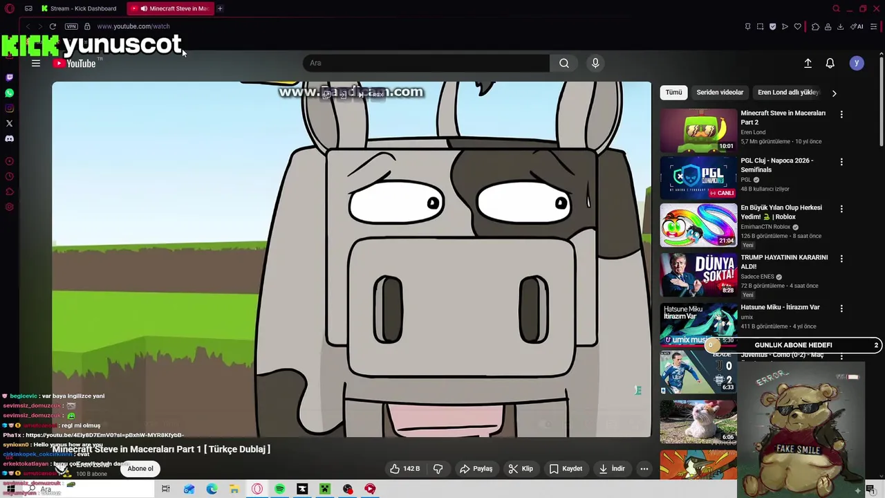Click the İndir download button

coord(612,468)
